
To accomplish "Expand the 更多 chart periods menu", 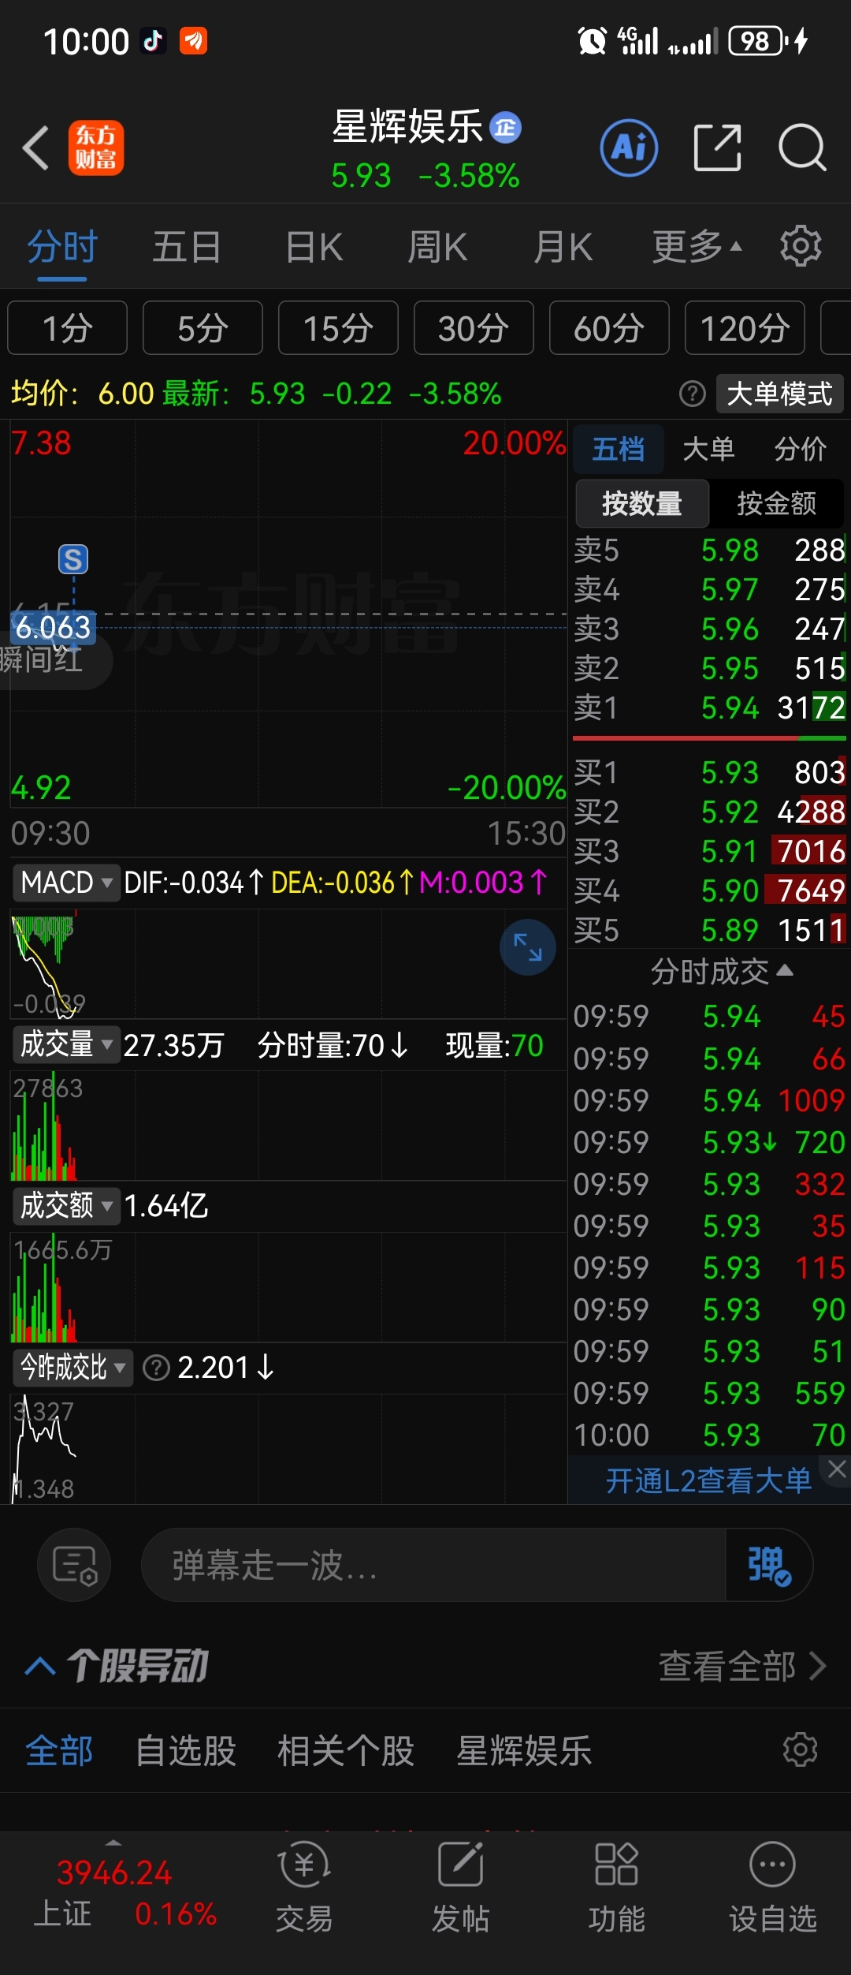I will pyautogui.click(x=697, y=246).
